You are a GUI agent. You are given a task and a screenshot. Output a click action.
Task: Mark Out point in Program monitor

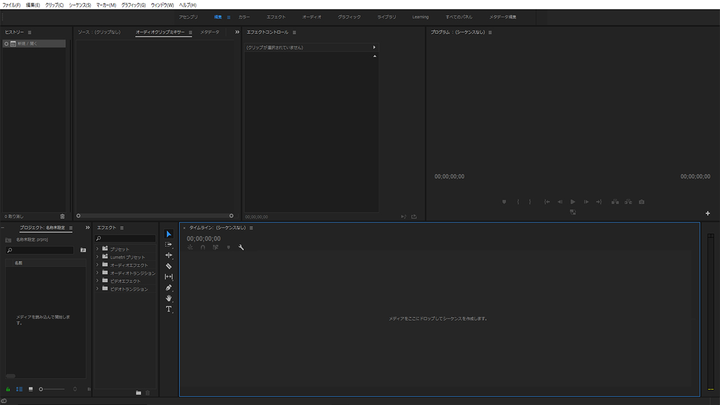(x=530, y=202)
